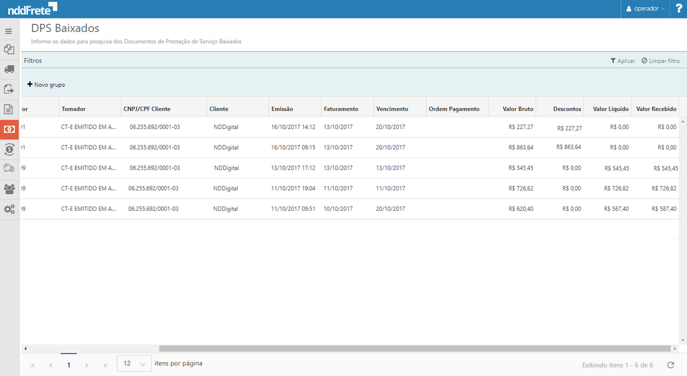This screenshot has width=687, height=376.
Task: Select the highlighted money sidebar icon
Action: 9,129
